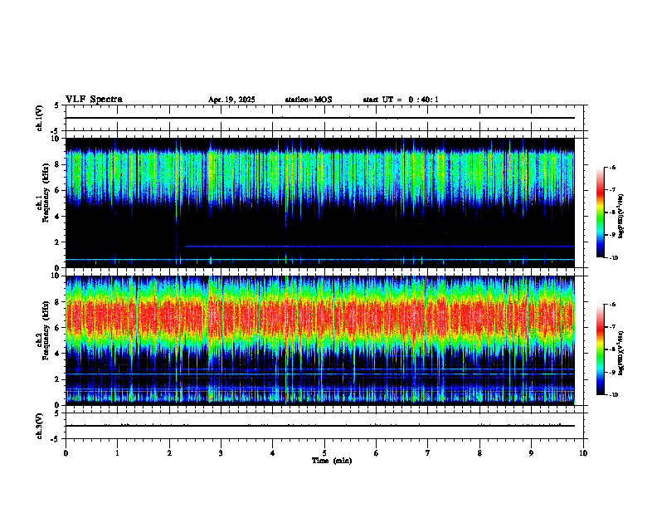Click the ch.2 spectrogram colorbar
This screenshot has height=508, width=657.
[x=601, y=349]
